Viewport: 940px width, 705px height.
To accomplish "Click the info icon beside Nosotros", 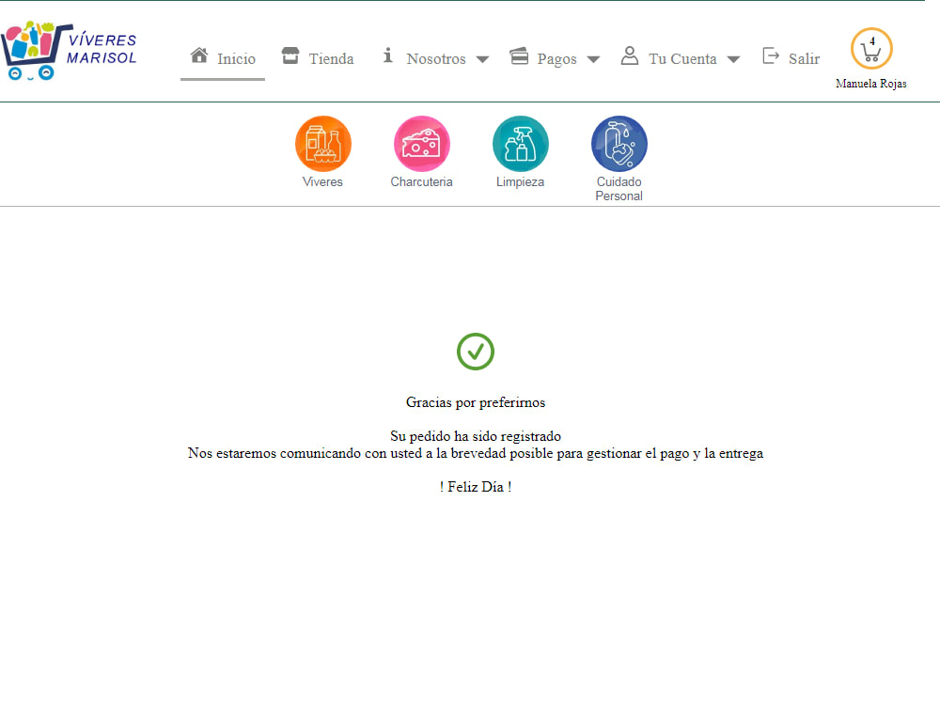I will pyautogui.click(x=388, y=55).
